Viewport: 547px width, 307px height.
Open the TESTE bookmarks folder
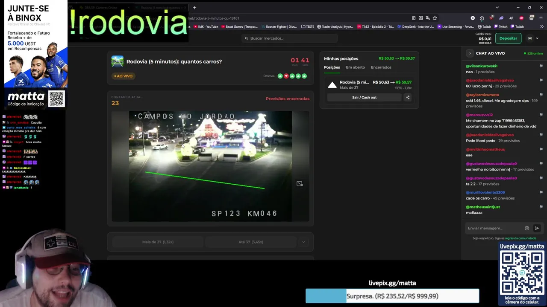[308, 26]
